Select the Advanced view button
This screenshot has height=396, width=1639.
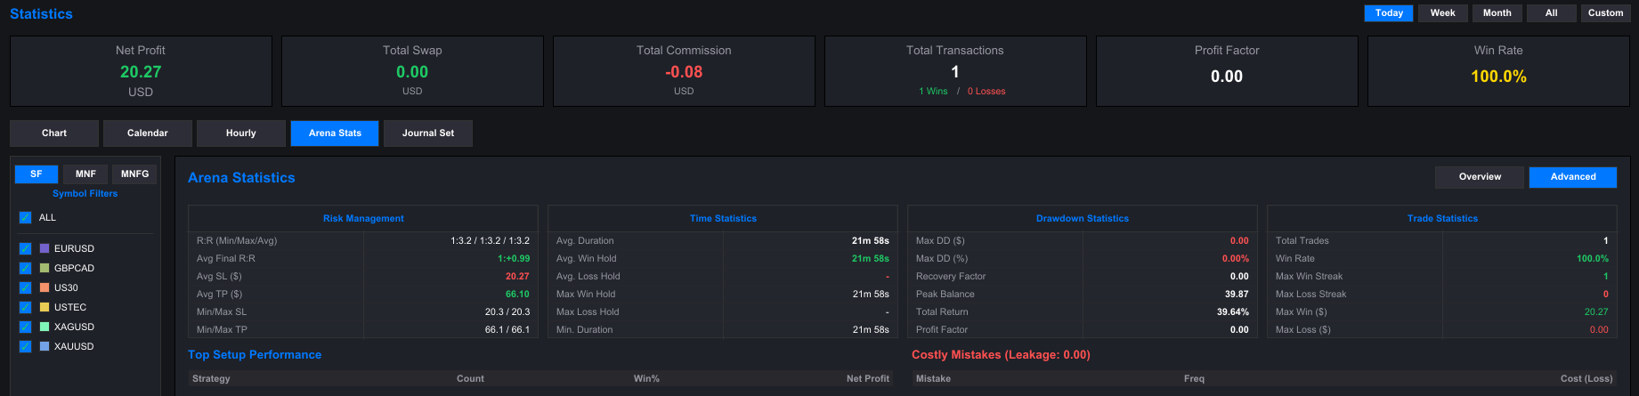(1573, 177)
